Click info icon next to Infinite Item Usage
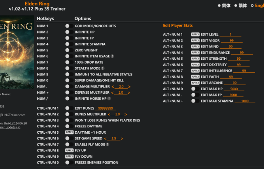Image resolution: width=264 pixels, height=169 pixels. (112, 56)
